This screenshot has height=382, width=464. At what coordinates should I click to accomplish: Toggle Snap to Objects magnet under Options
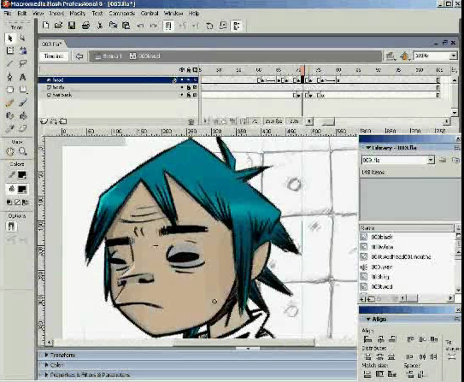click(x=11, y=226)
